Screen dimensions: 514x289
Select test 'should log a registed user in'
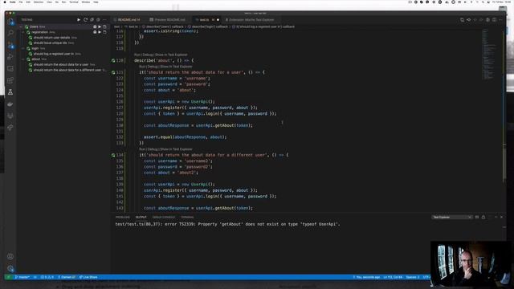[54, 54]
